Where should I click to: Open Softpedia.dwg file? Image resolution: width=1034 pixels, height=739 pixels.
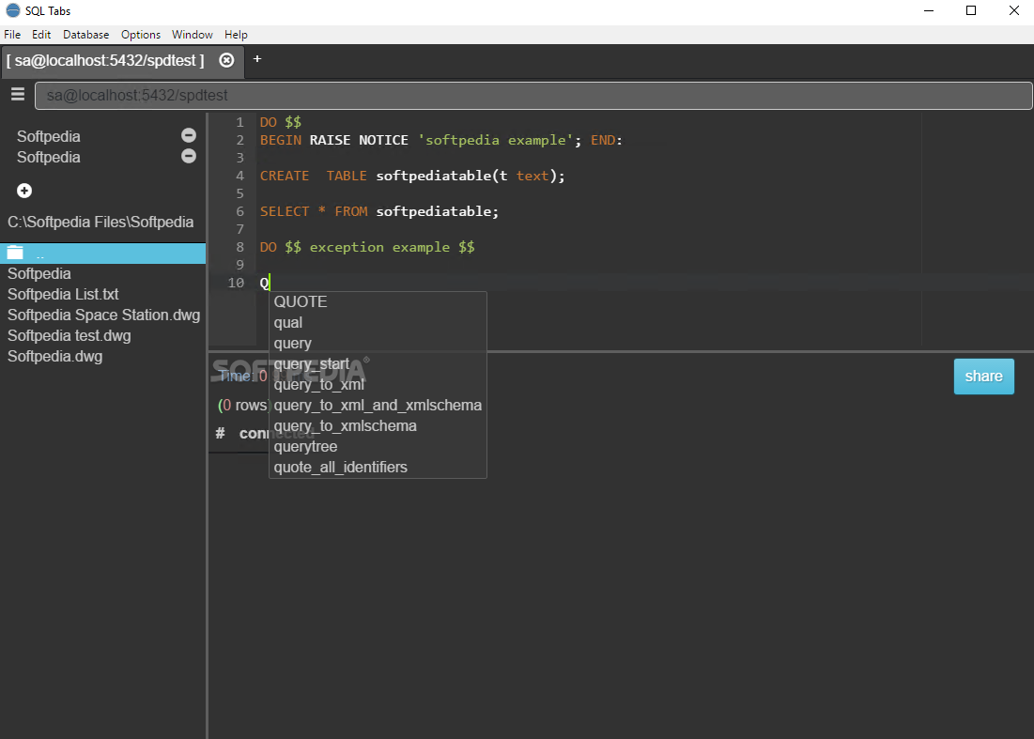54,357
